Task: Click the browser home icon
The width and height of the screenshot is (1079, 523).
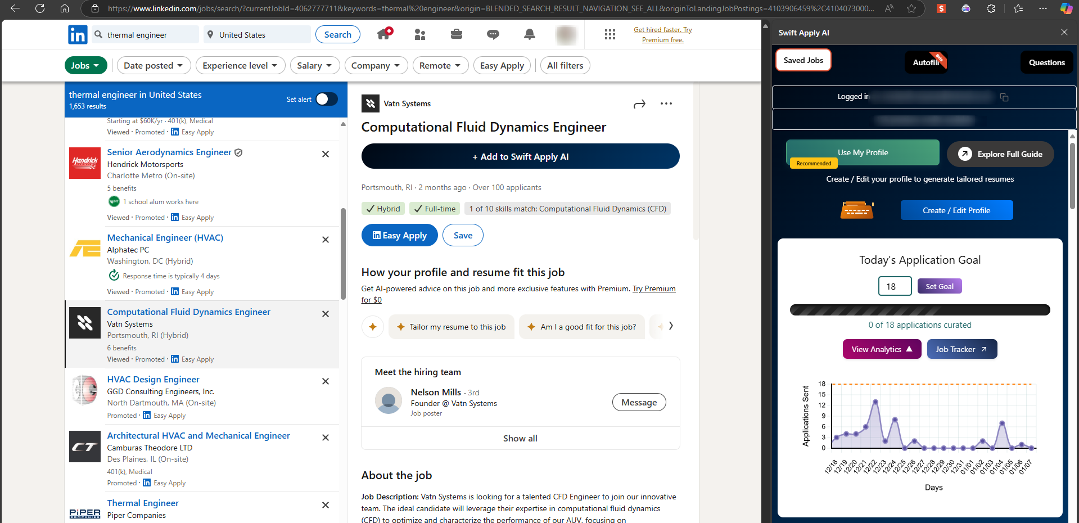Action: pos(65,8)
